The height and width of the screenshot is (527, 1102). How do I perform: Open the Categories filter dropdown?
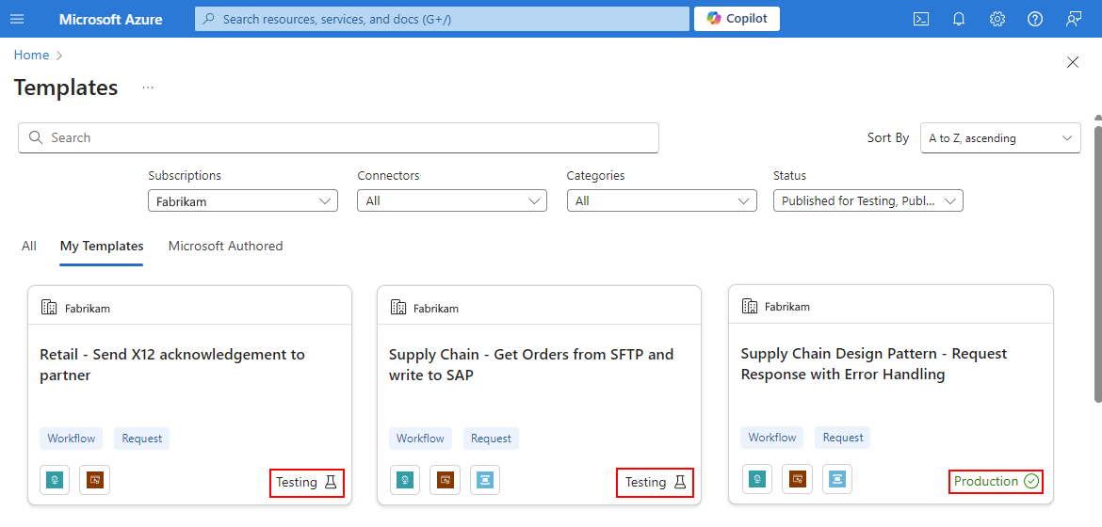[661, 201]
